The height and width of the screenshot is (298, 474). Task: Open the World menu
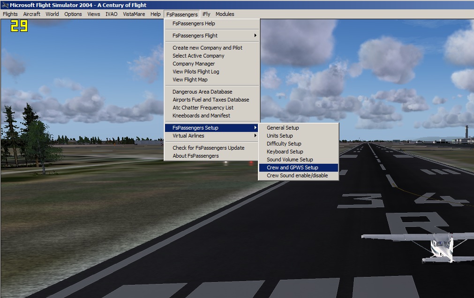[x=52, y=14]
